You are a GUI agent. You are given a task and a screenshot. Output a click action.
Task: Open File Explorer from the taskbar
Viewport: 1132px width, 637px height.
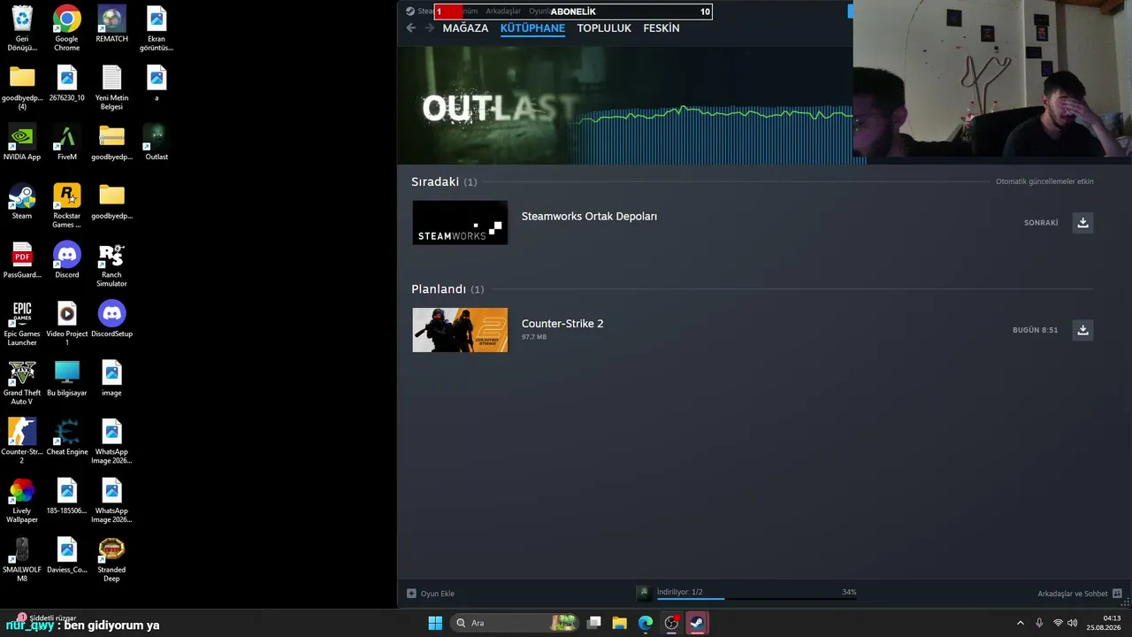click(620, 623)
